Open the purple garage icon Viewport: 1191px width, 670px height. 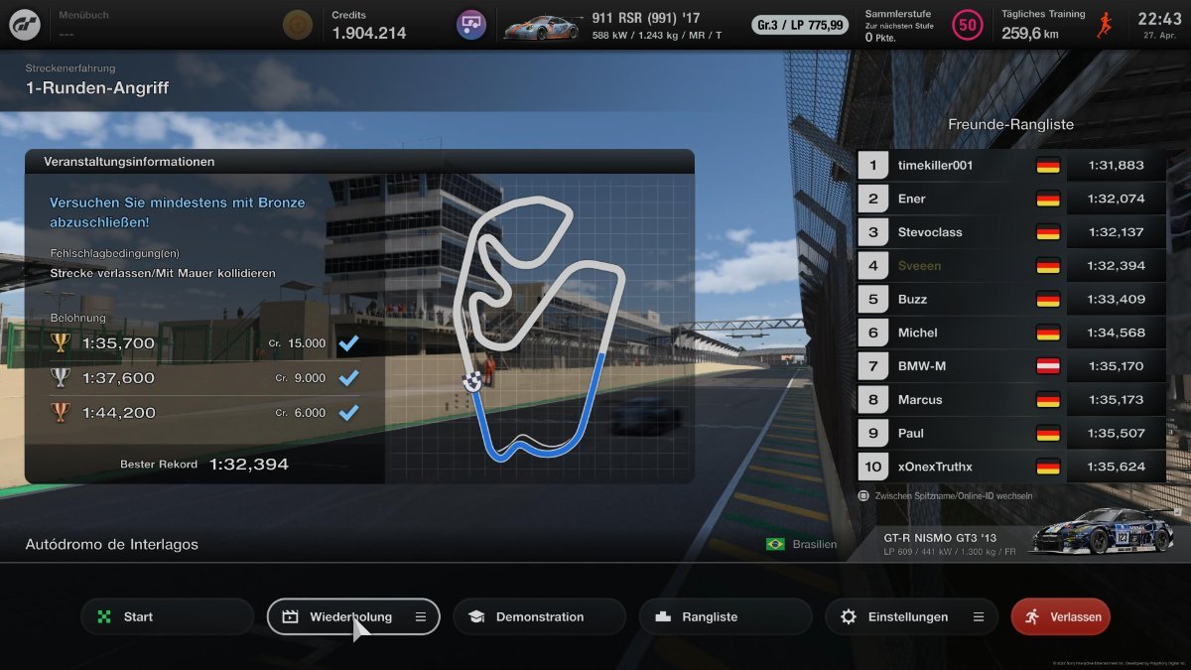click(470, 24)
